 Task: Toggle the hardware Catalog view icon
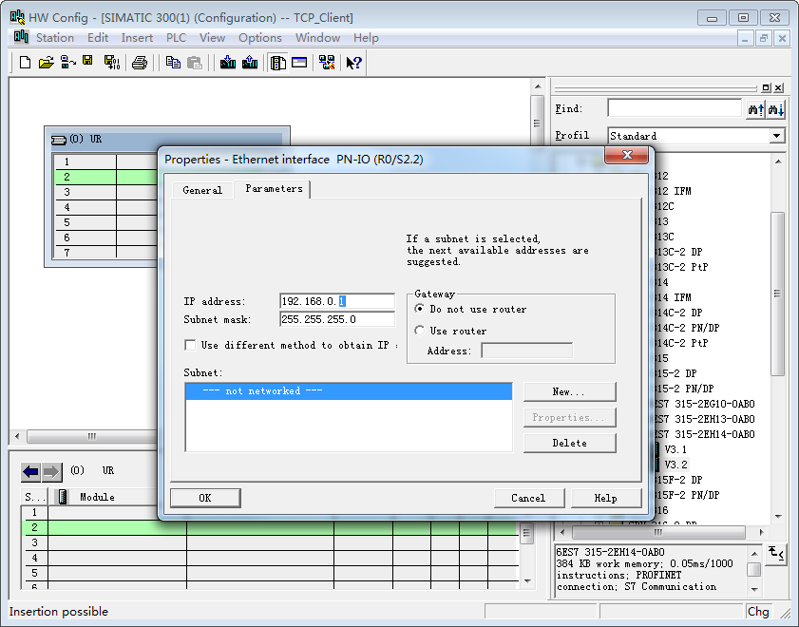(277, 63)
